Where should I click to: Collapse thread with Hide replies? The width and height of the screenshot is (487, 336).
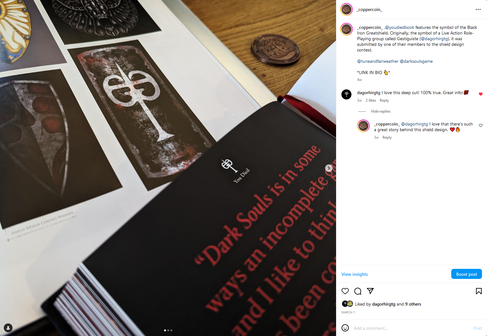coord(380,111)
